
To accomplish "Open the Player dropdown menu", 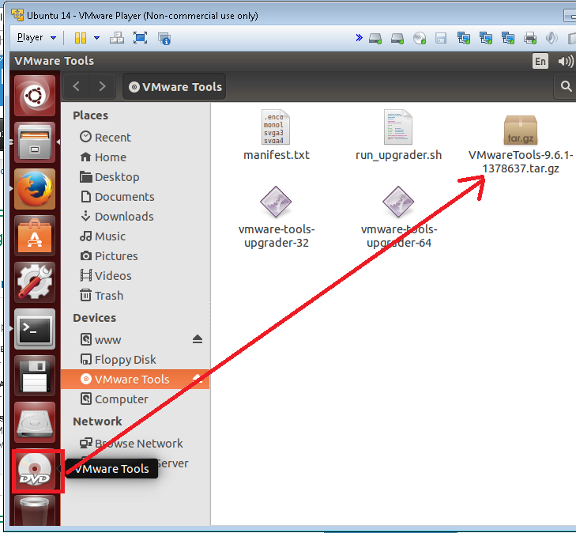I will coord(36,37).
